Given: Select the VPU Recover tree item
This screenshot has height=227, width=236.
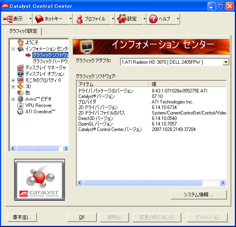Looking at the screenshot, I should click(38, 105).
